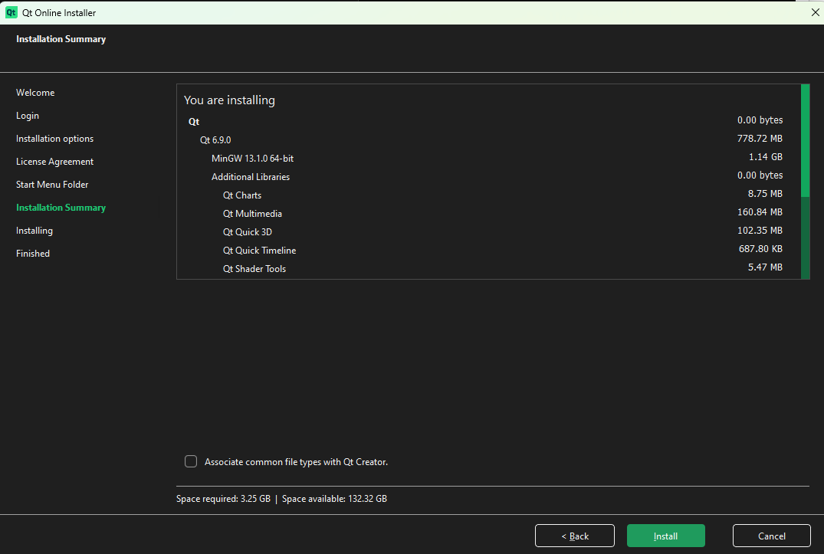Click the 778.72 MB size value
This screenshot has width=824, height=554.
click(760, 139)
